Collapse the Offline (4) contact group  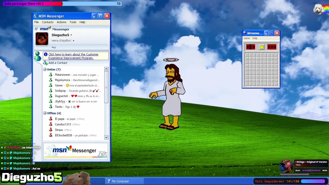tap(45, 113)
